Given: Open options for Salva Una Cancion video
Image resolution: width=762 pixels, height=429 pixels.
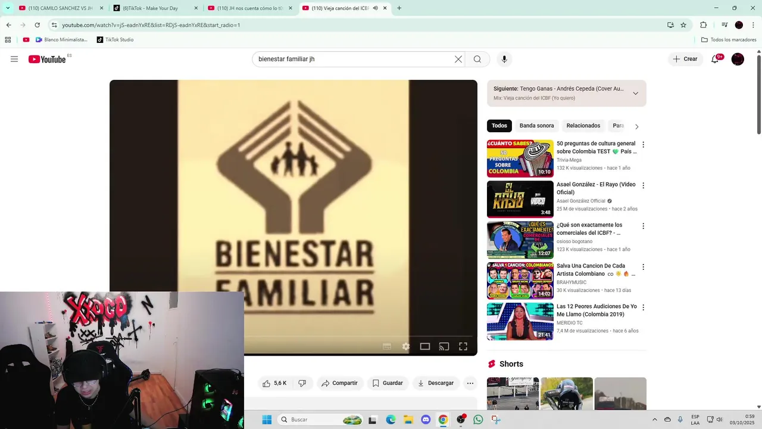Looking at the screenshot, I should click(643, 267).
